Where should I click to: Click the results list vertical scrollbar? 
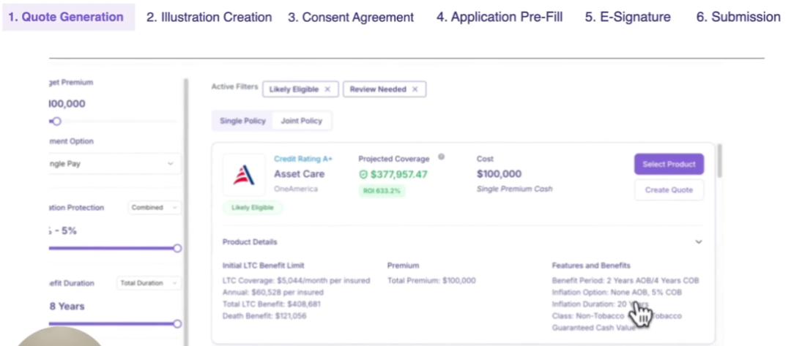coord(721,161)
